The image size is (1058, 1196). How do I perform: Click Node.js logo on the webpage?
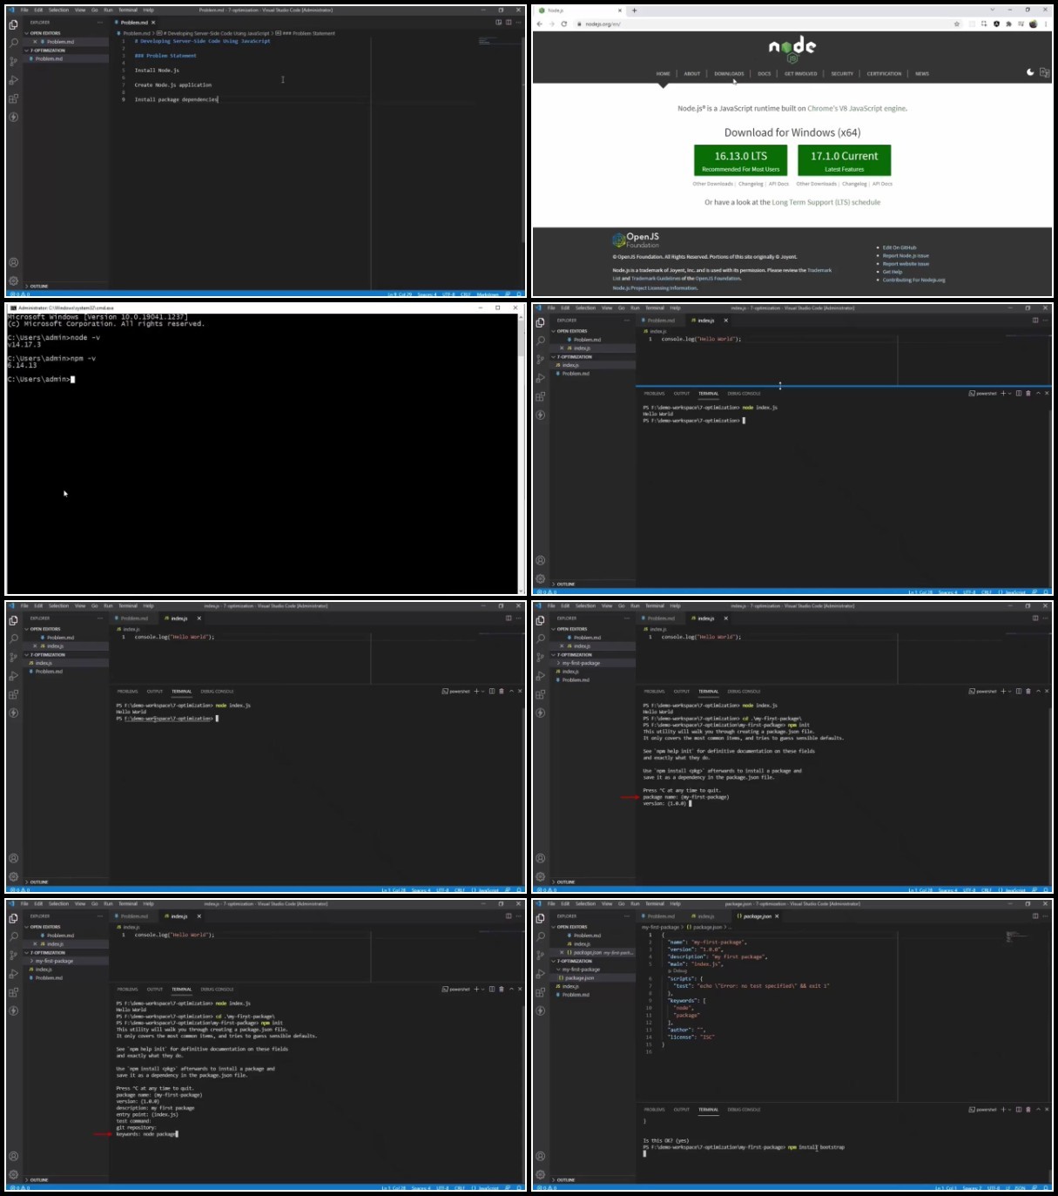coord(792,49)
